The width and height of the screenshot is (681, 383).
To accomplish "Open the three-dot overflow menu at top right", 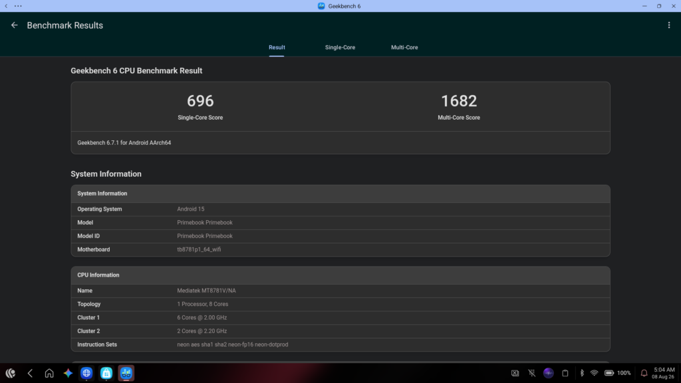I will [669, 25].
